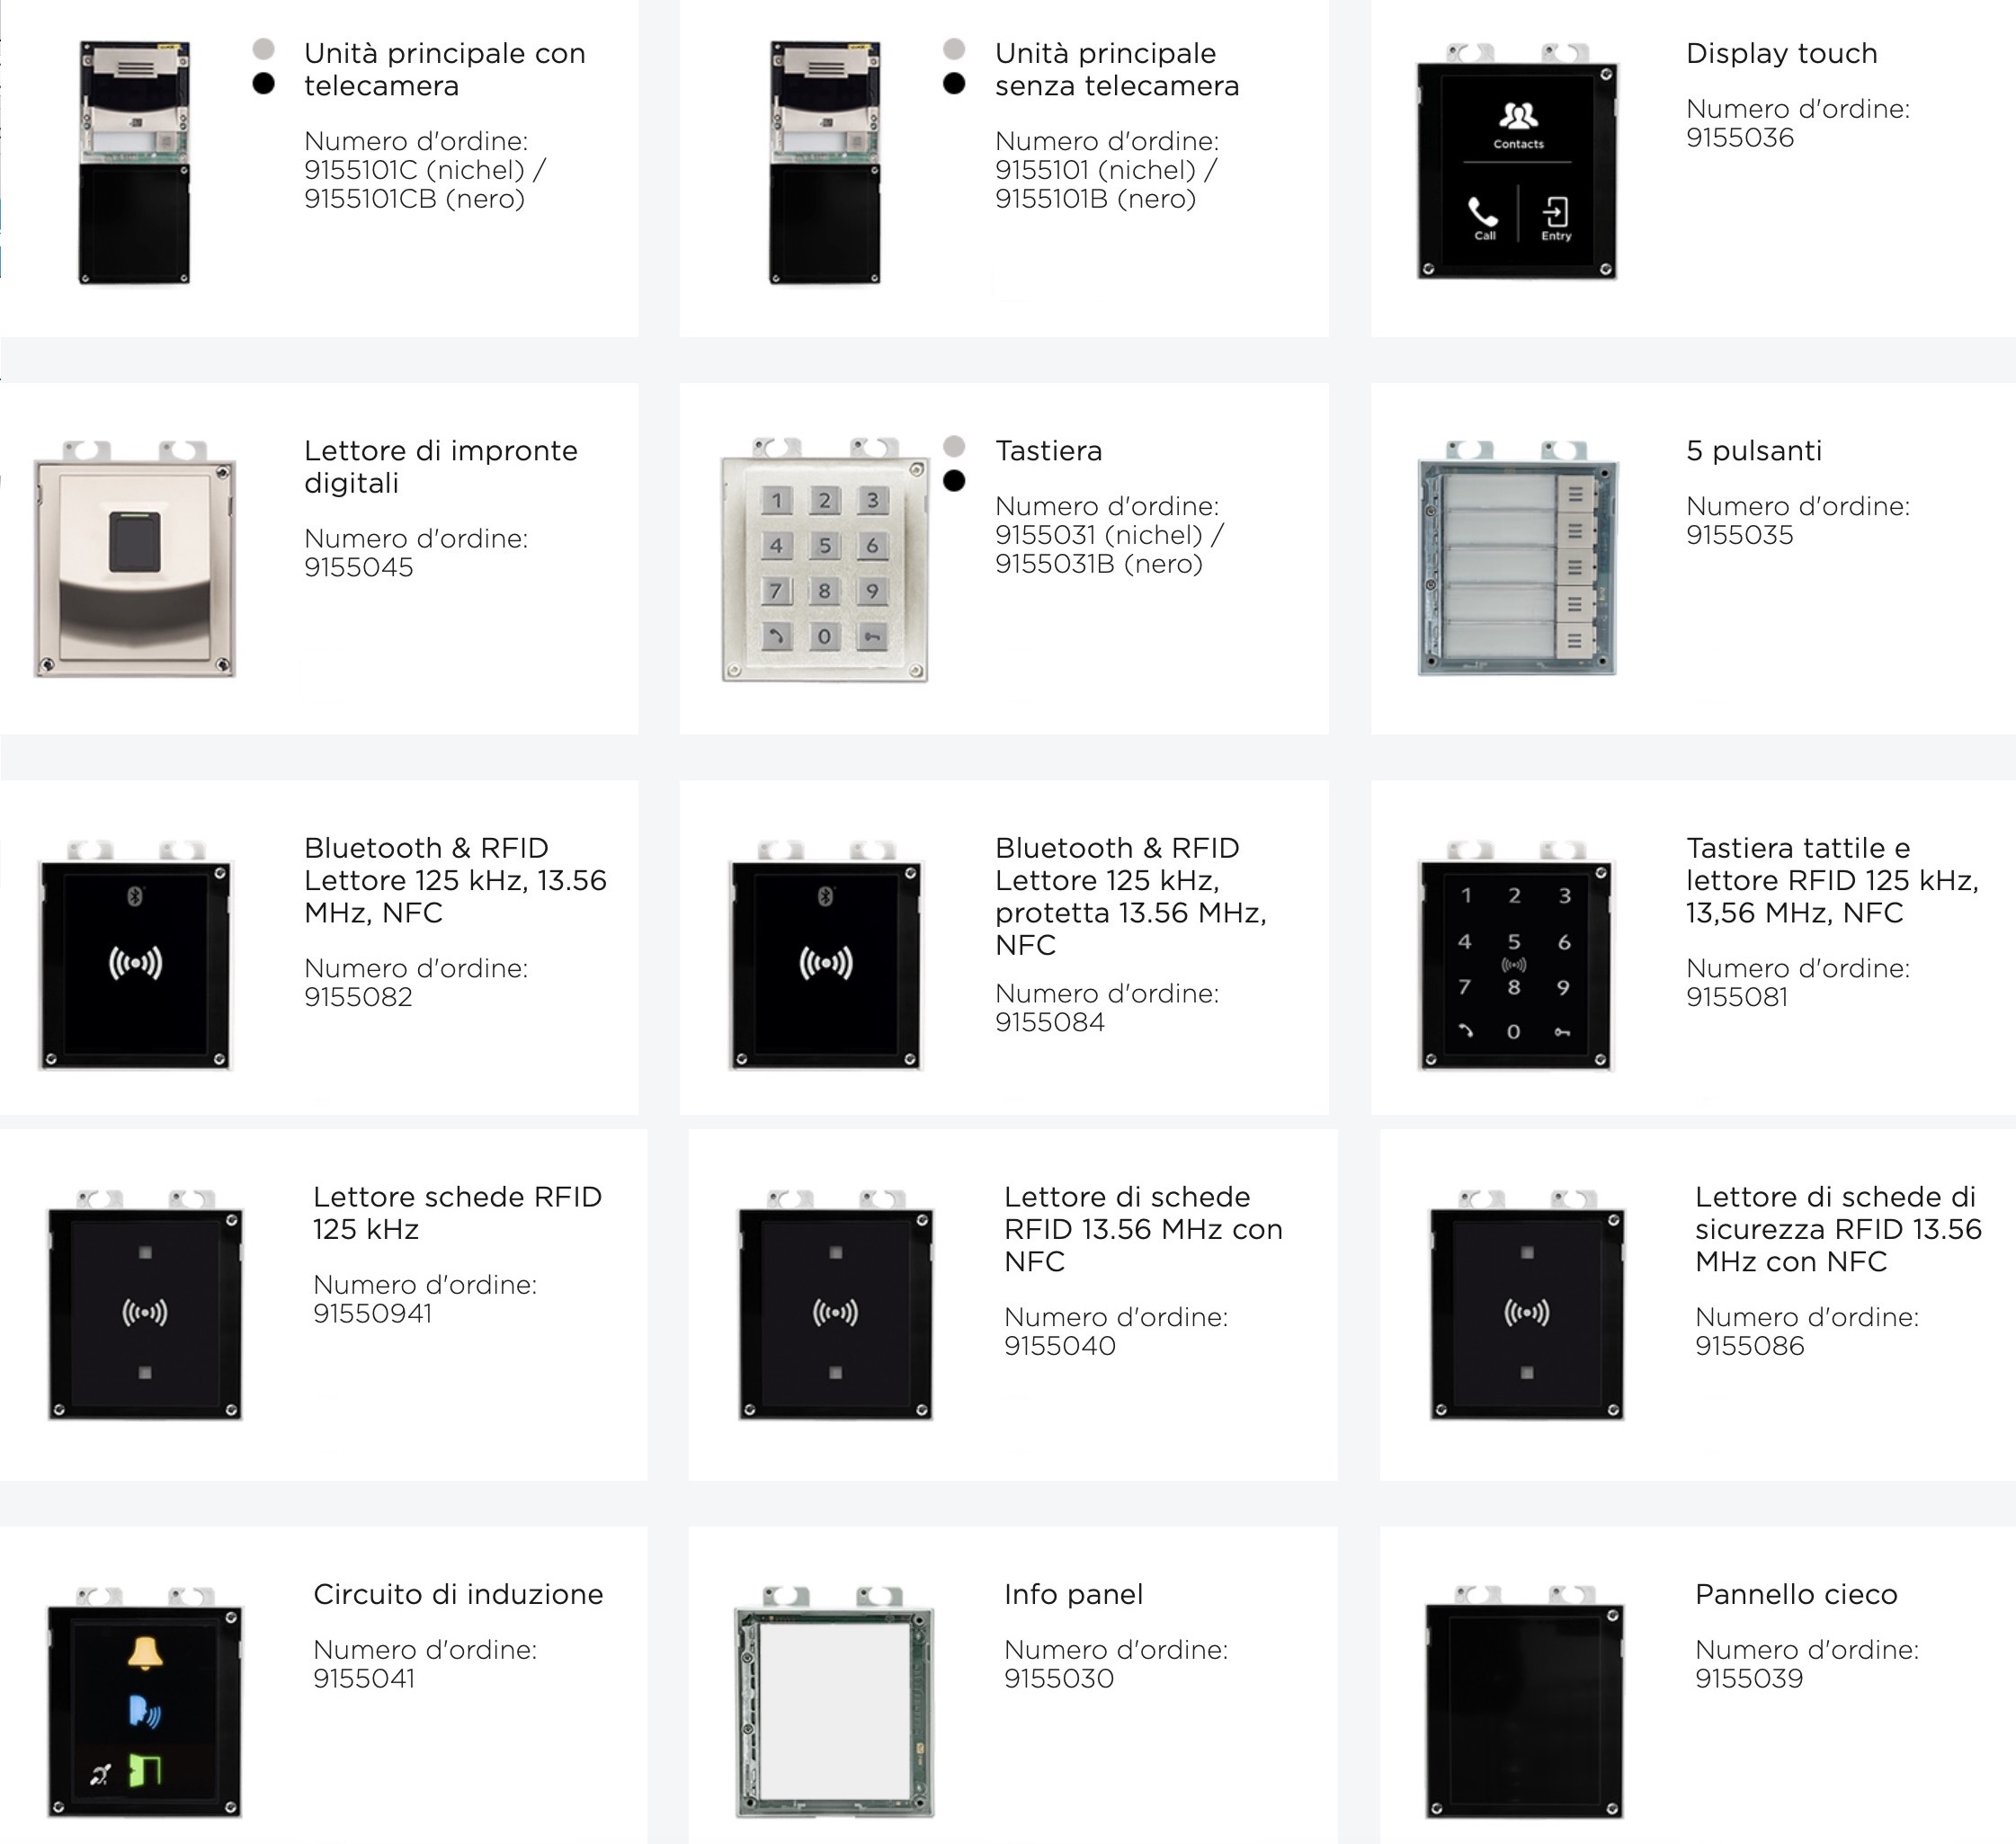Click Call phone icon on Display touch
This screenshot has height=1844, width=2016.
1483,213
